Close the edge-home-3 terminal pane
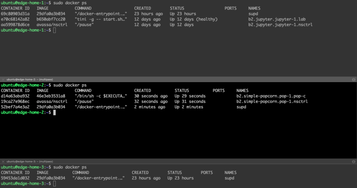 tap(3, 162)
